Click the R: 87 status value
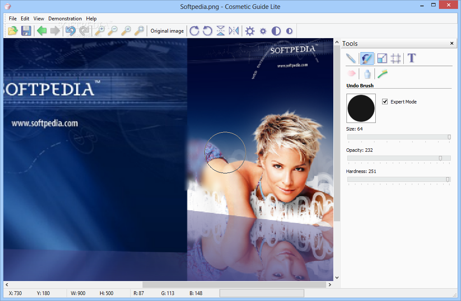This screenshot has width=461, height=301. [x=139, y=293]
